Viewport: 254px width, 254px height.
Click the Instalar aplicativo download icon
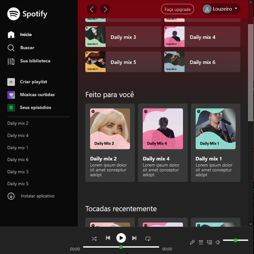click(11, 196)
